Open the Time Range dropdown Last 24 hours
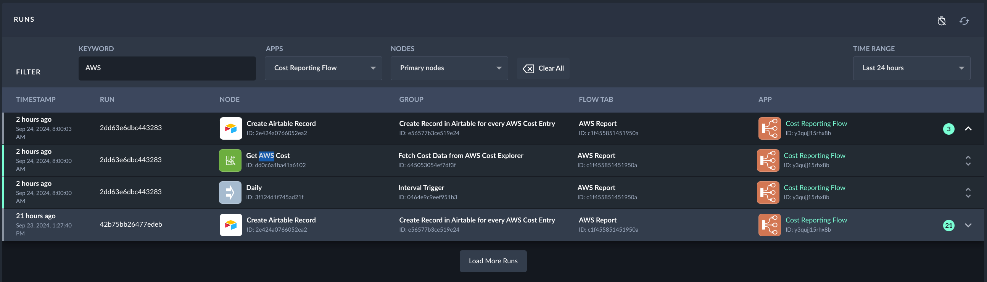Screen dimensions: 987x282 (911, 68)
